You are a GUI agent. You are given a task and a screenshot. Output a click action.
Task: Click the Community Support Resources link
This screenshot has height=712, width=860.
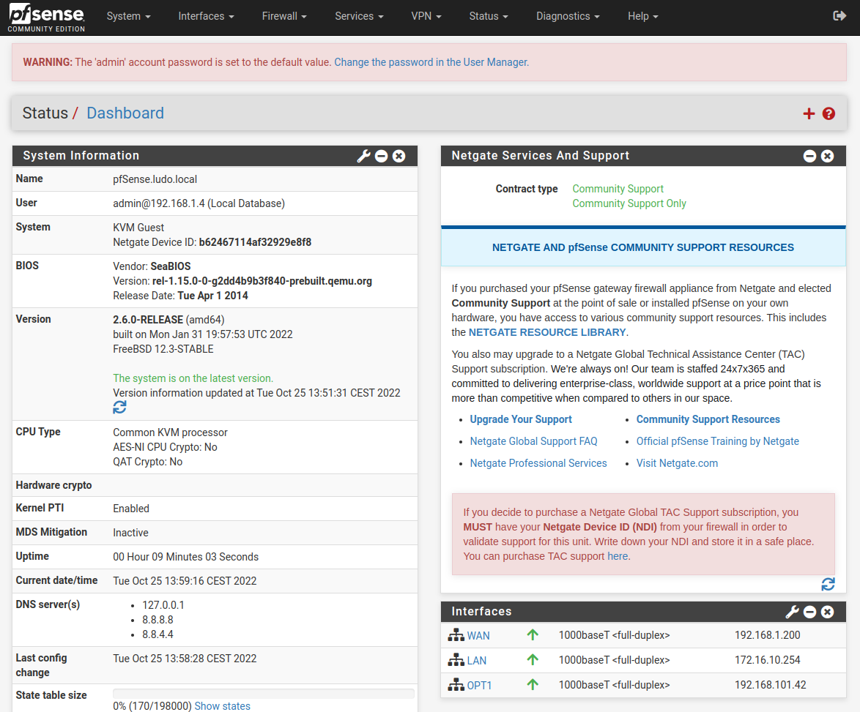pos(708,419)
